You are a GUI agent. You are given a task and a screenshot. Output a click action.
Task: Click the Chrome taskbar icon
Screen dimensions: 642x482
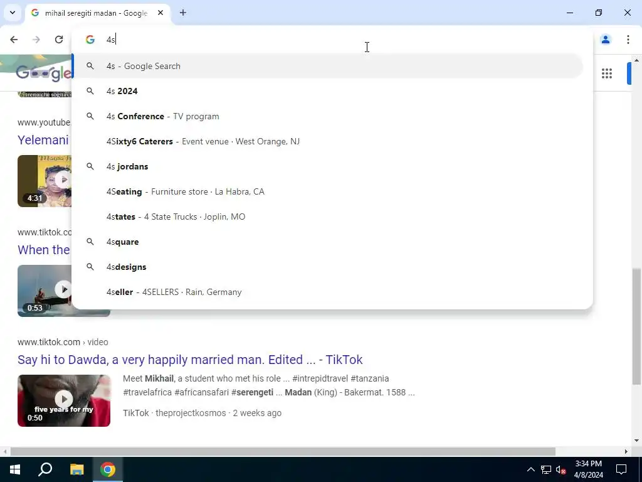pos(108,469)
